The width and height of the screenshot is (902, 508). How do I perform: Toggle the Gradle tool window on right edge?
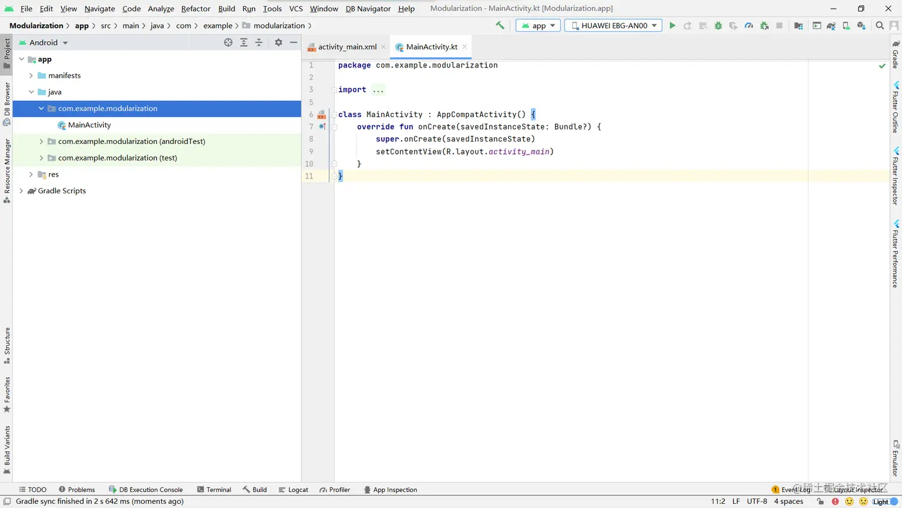[895, 54]
